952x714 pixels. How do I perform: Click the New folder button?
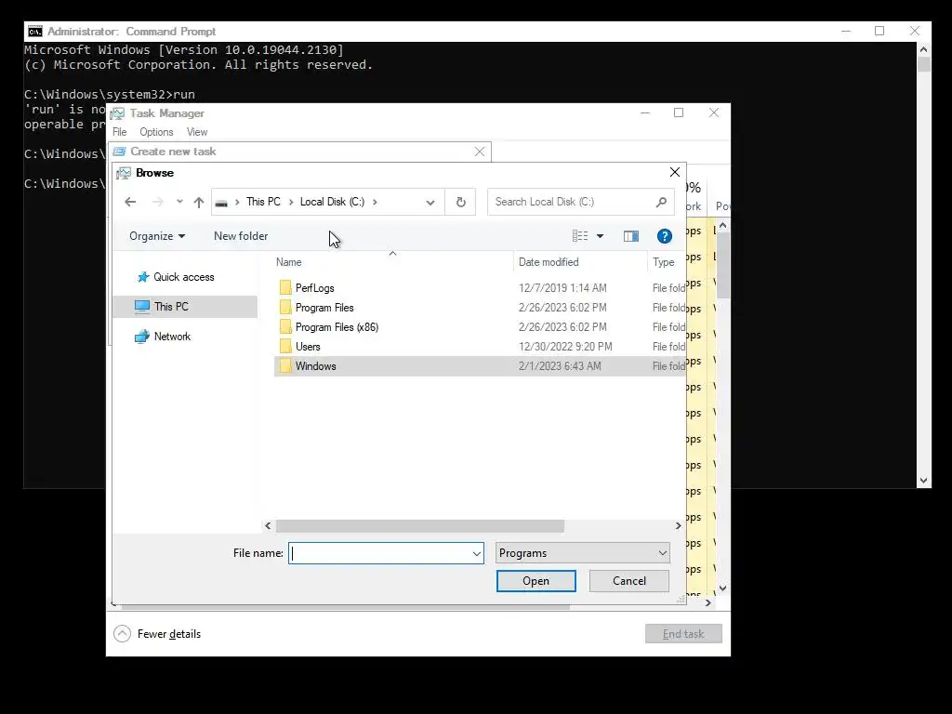241,236
